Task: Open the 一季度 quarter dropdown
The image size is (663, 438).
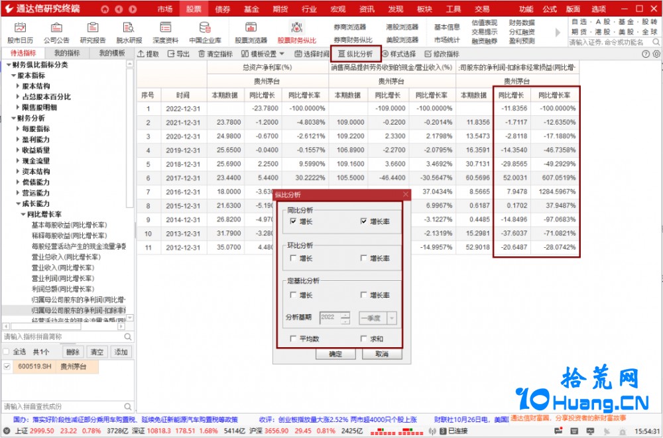Action: (378, 318)
